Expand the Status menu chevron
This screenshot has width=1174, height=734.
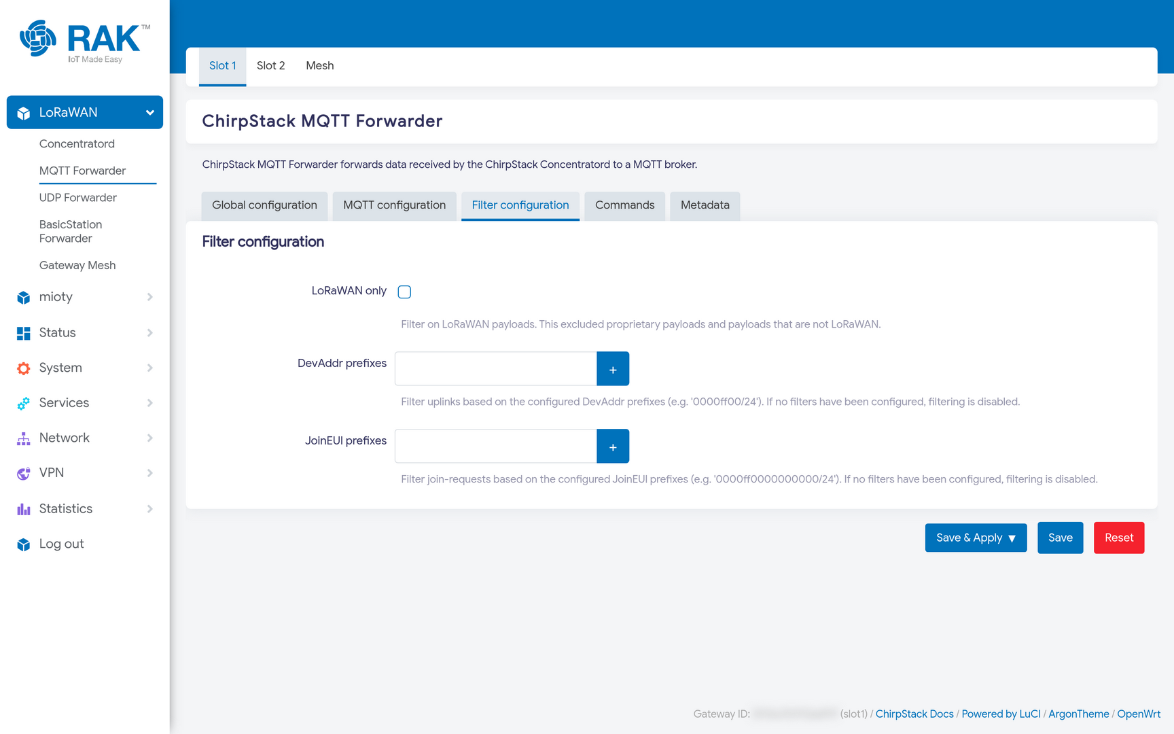tap(150, 332)
